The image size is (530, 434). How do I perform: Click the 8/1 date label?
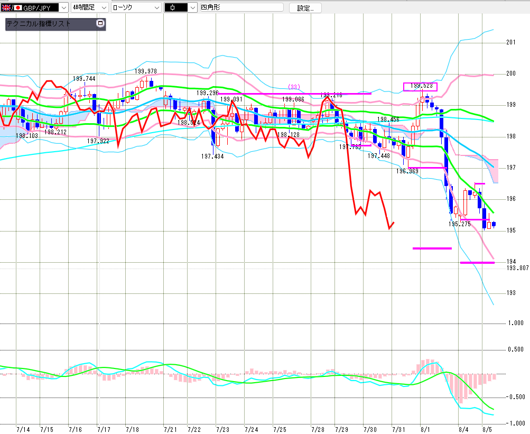point(425,430)
